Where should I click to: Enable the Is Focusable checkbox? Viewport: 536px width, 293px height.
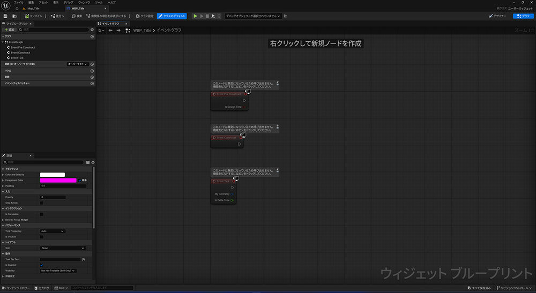pos(42,214)
